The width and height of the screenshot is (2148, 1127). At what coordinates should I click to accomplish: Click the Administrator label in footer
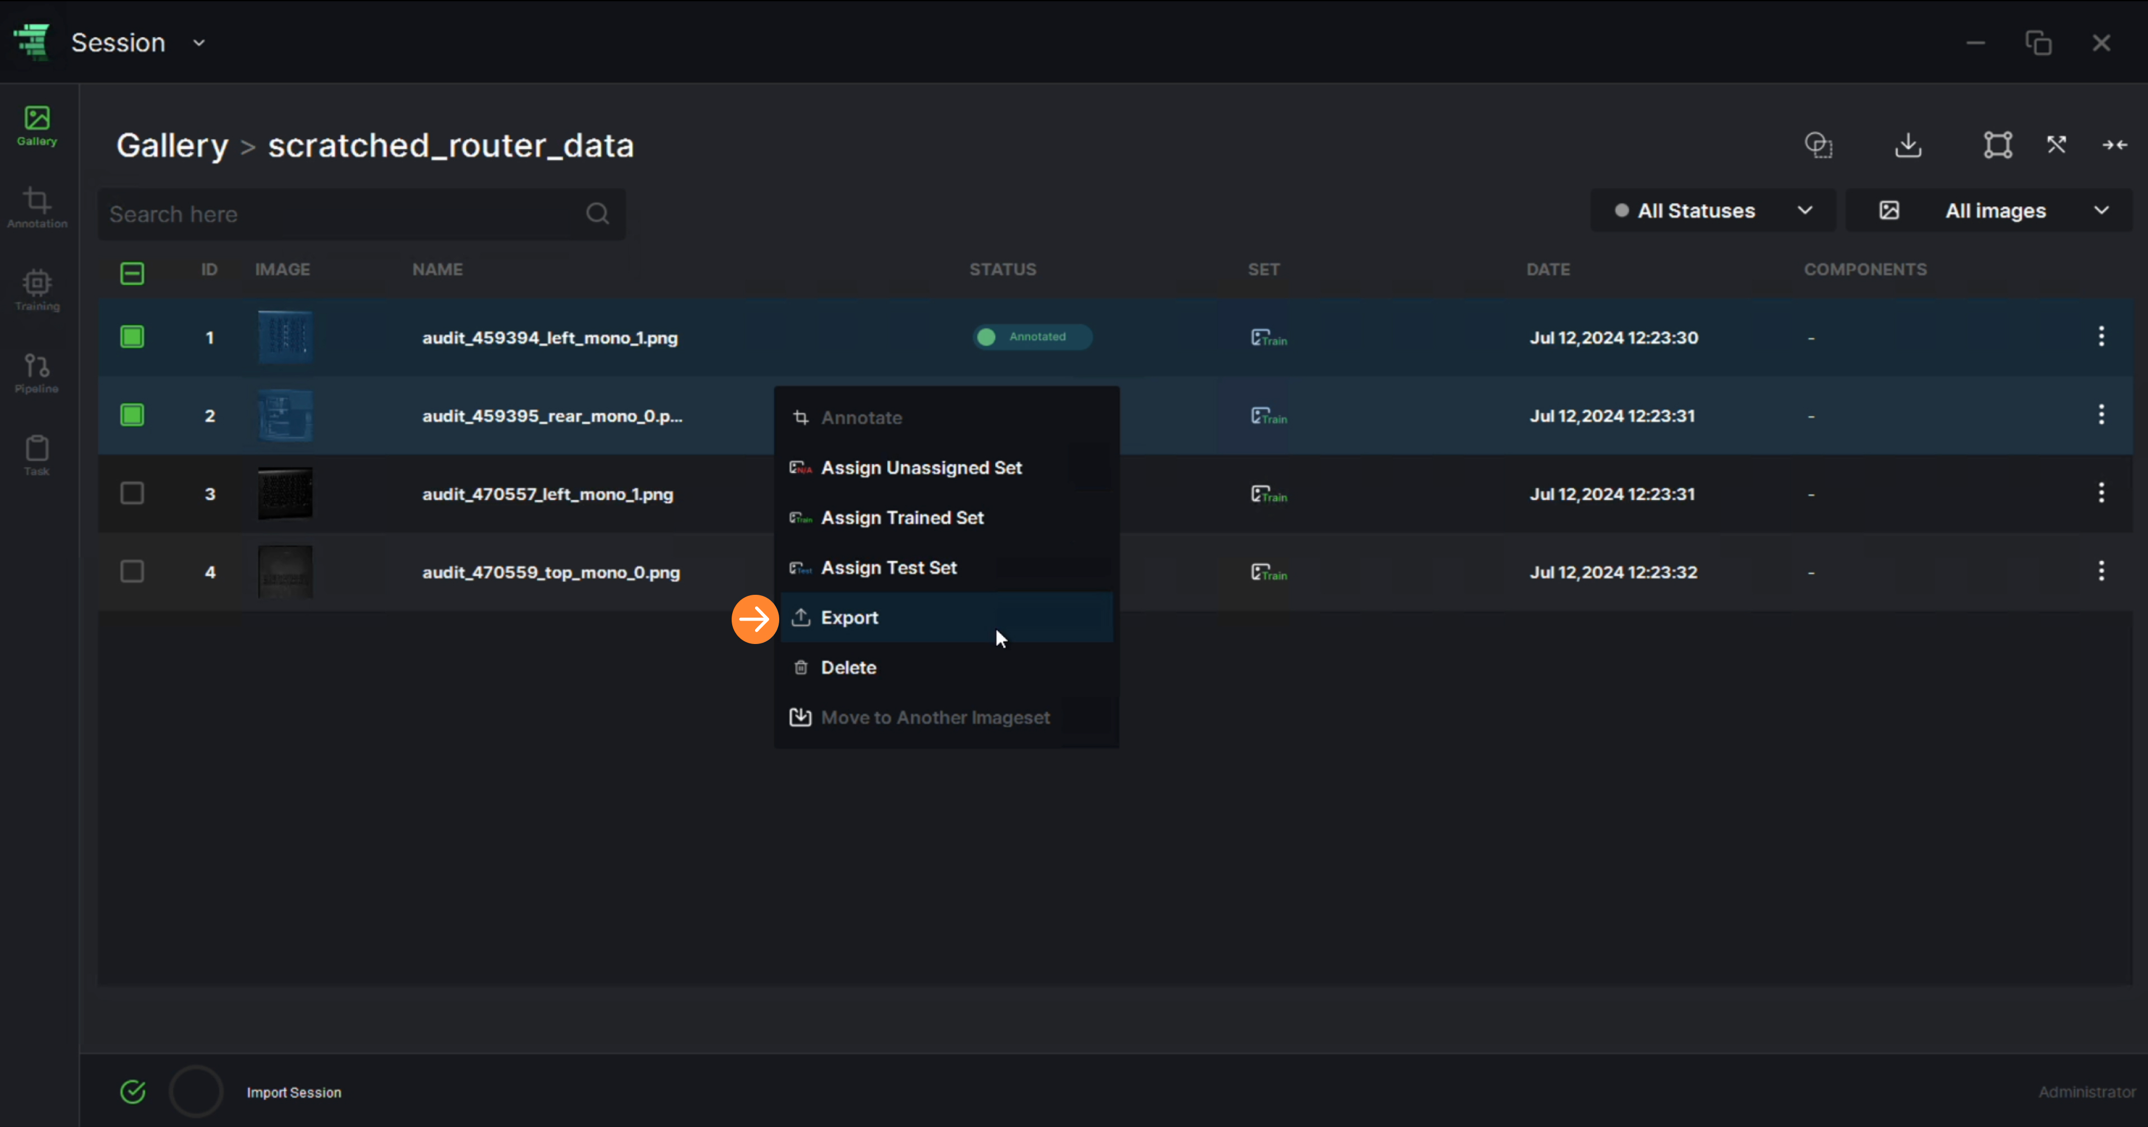2087,1092
